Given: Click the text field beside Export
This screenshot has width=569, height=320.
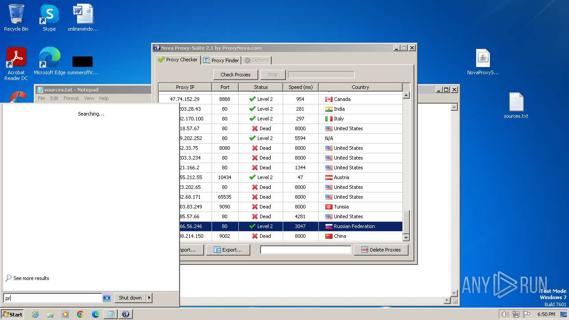Looking at the screenshot, I should [x=306, y=250].
